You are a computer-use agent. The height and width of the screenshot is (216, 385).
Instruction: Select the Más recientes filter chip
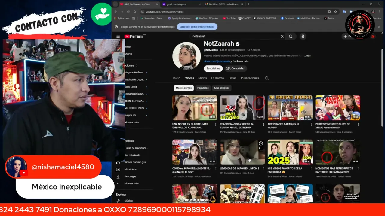click(183, 88)
